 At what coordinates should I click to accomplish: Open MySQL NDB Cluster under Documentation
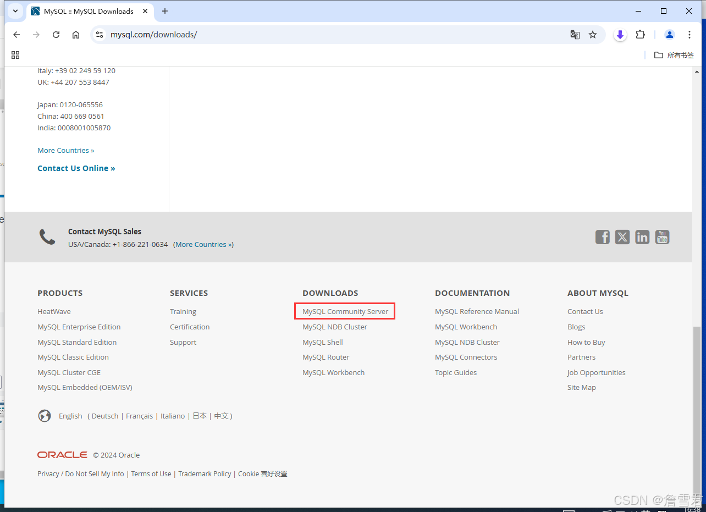point(467,342)
